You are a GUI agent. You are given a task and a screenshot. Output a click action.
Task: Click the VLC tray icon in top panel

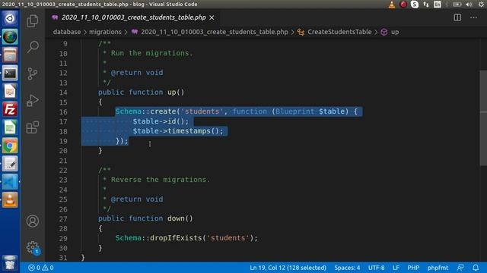392,5
